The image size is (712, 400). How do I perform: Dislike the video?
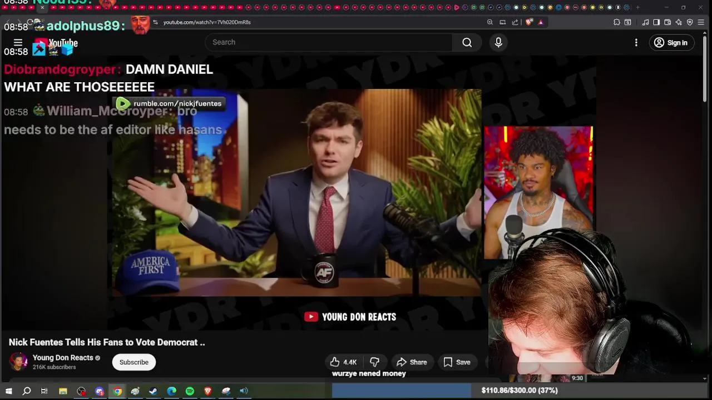click(x=375, y=362)
